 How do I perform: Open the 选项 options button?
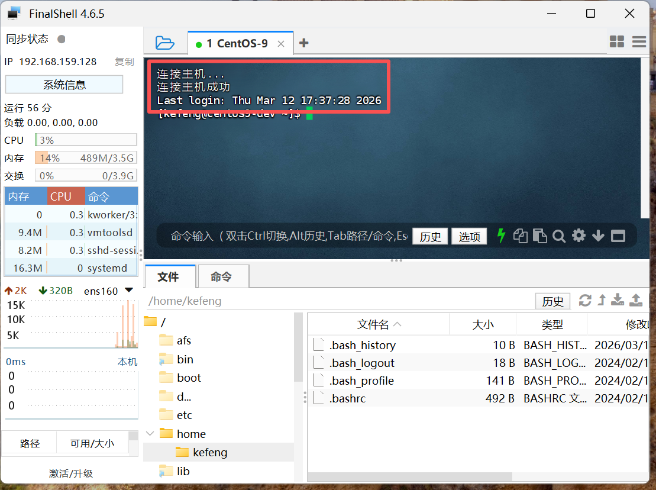click(x=469, y=237)
